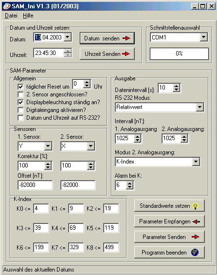
Task: Open the K-Index analog output mode dropdown
Action: coord(196,162)
